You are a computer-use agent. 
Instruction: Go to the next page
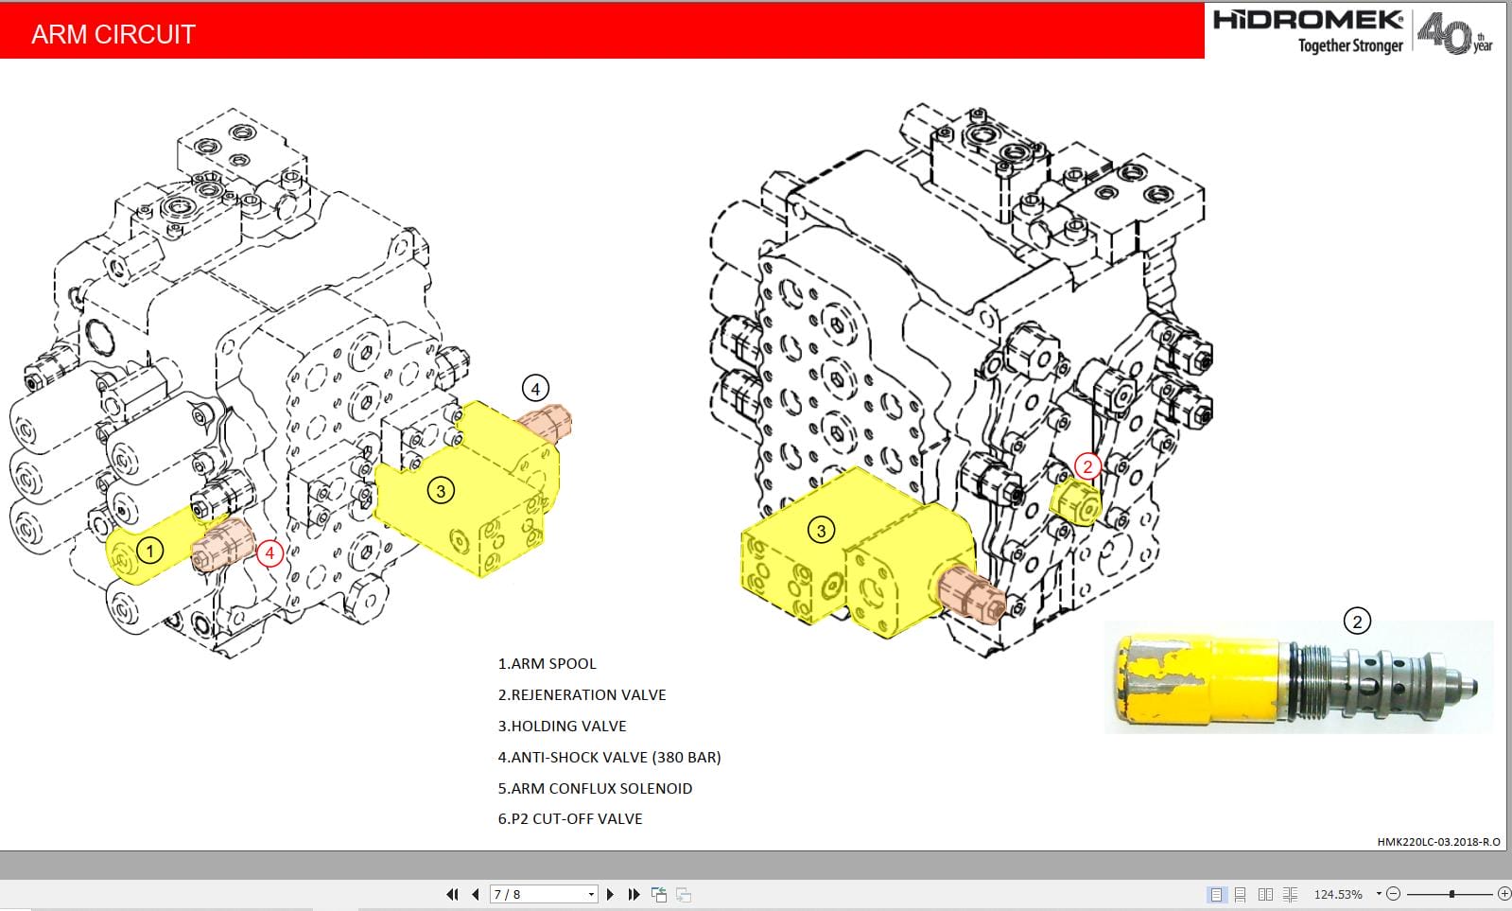coord(610,894)
